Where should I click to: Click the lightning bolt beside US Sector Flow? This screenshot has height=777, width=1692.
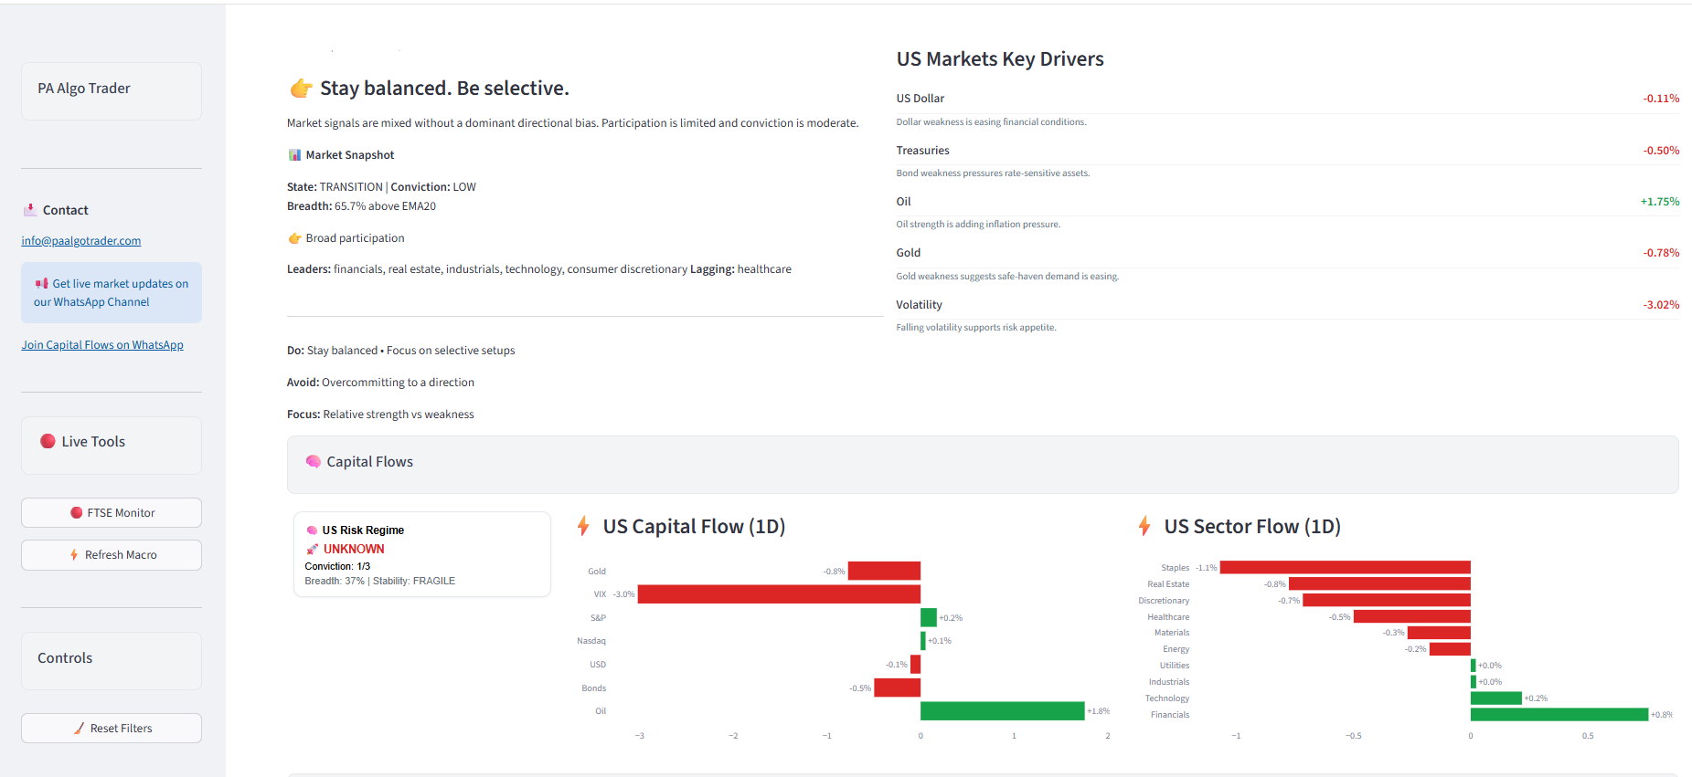click(x=1144, y=526)
